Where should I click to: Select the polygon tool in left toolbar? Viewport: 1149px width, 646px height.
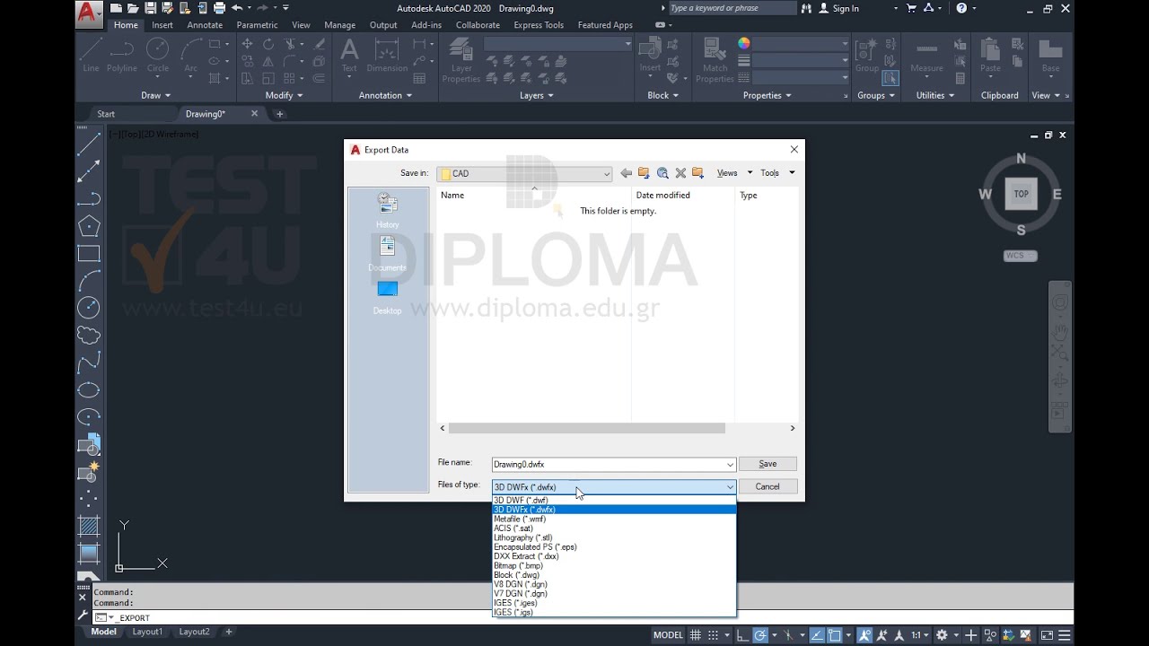(x=88, y=226)
